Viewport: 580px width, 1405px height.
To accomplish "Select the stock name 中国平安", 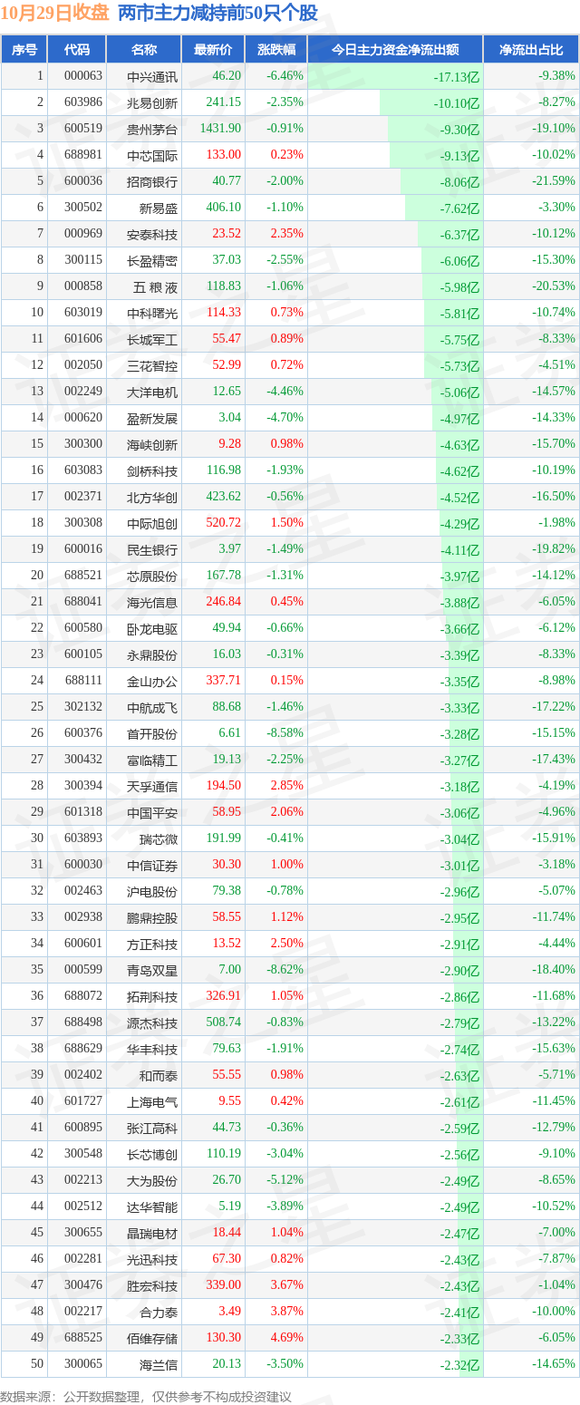I will point(152,812).
